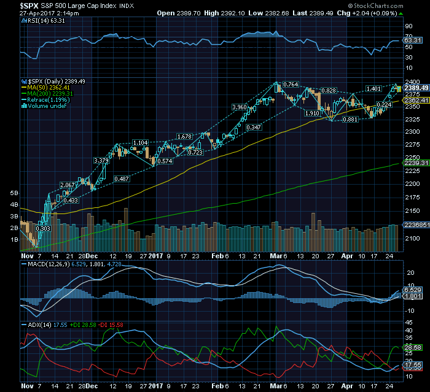This screenshot has height=392, width=430.
Task: Click the 0.433 retrace label
Action: coord(71,201)
